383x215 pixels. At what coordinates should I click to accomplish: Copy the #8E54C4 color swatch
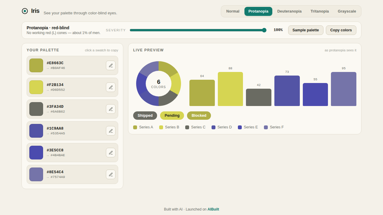click(x=36, y=174)
